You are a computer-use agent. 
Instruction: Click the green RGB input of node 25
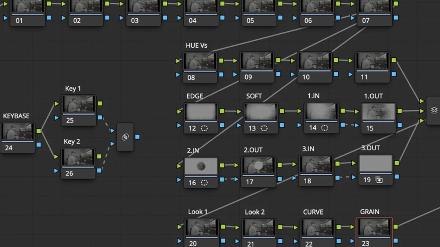pos(57,104)
